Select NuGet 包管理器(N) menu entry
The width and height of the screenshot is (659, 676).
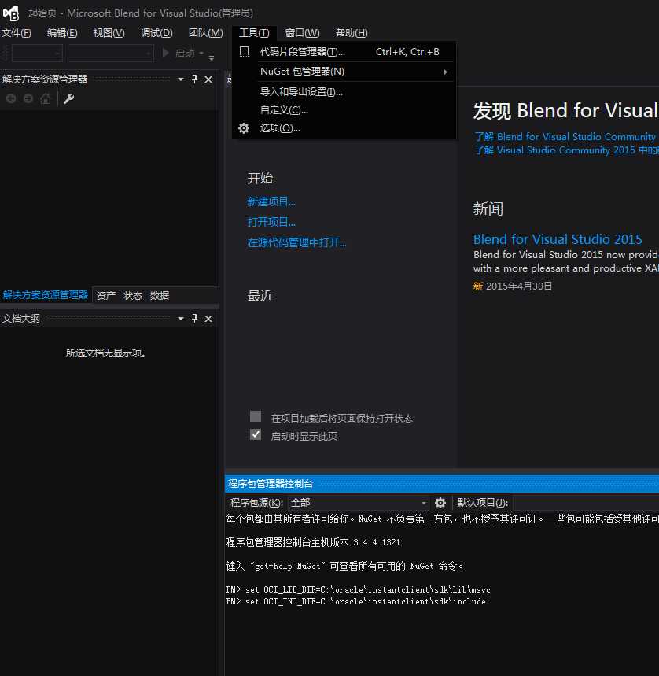coord(344,72)
